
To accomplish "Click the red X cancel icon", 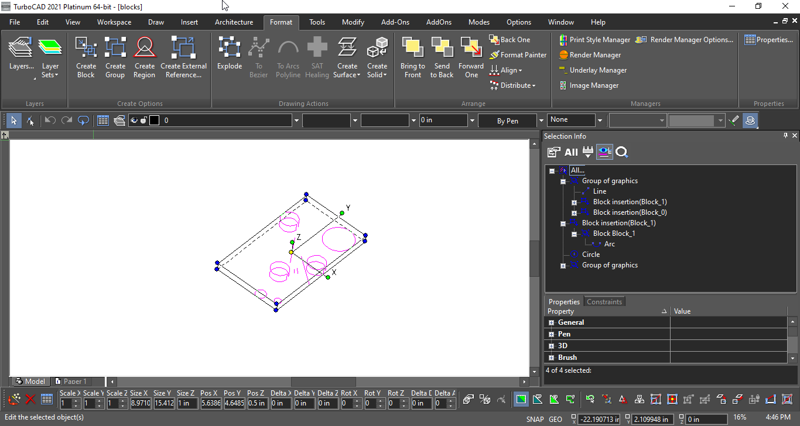I will coord(30,400).
